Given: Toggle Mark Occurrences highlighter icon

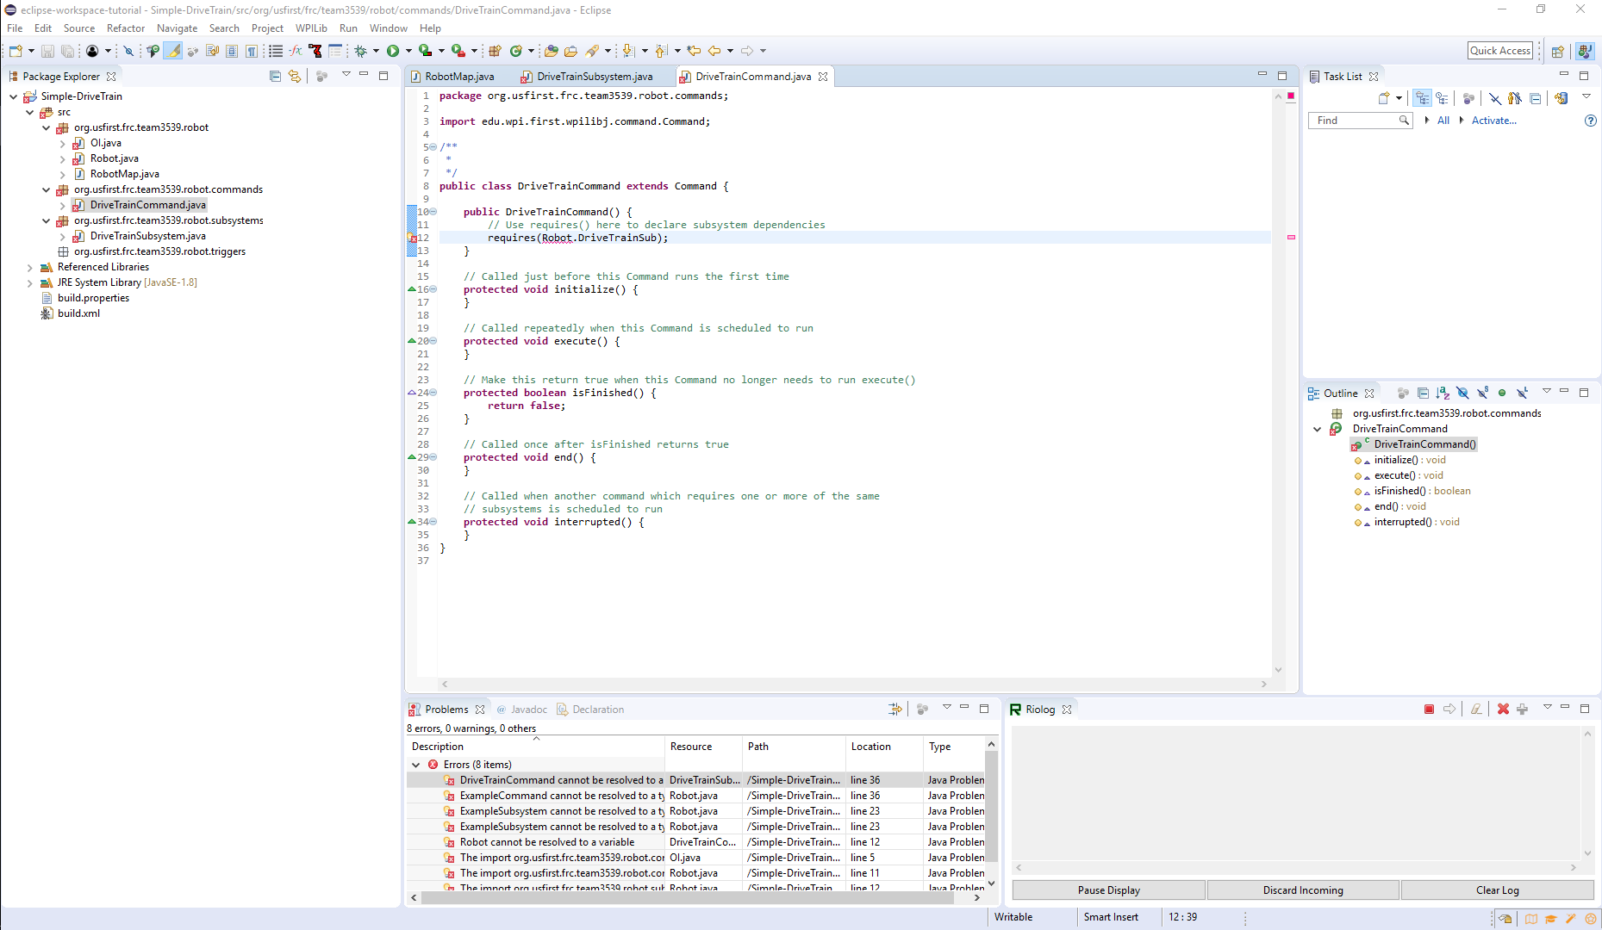Looking at the screenshot, I should coord(172,50).
